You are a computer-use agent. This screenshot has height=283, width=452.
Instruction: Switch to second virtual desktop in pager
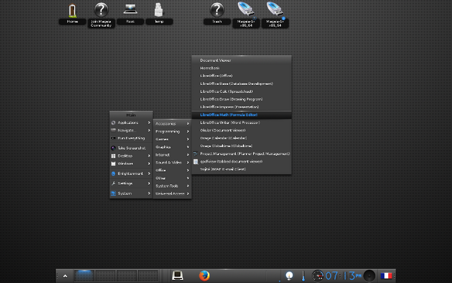pyautogui.click(x=105, y=276)
